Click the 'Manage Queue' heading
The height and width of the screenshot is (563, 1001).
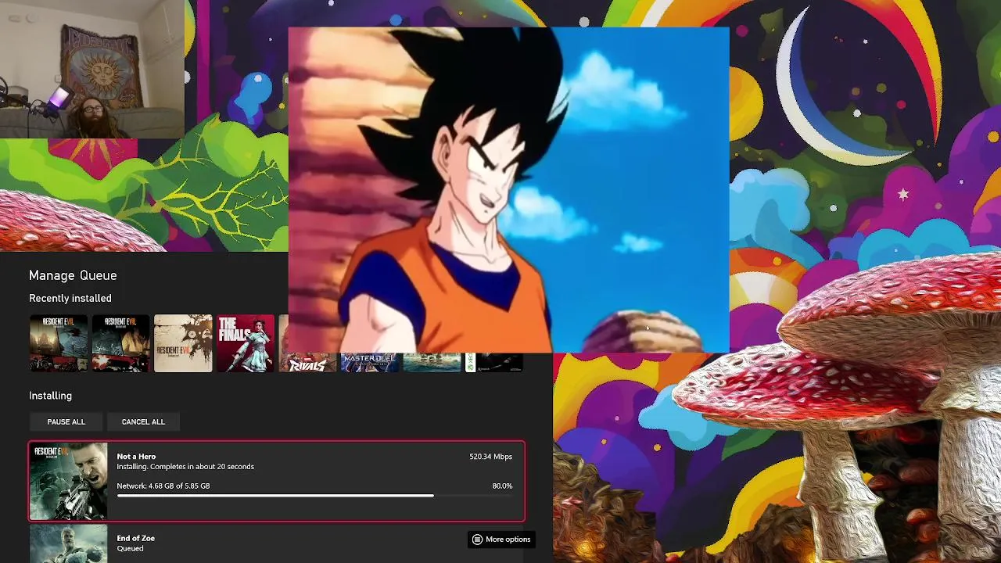tap(73, 275)
